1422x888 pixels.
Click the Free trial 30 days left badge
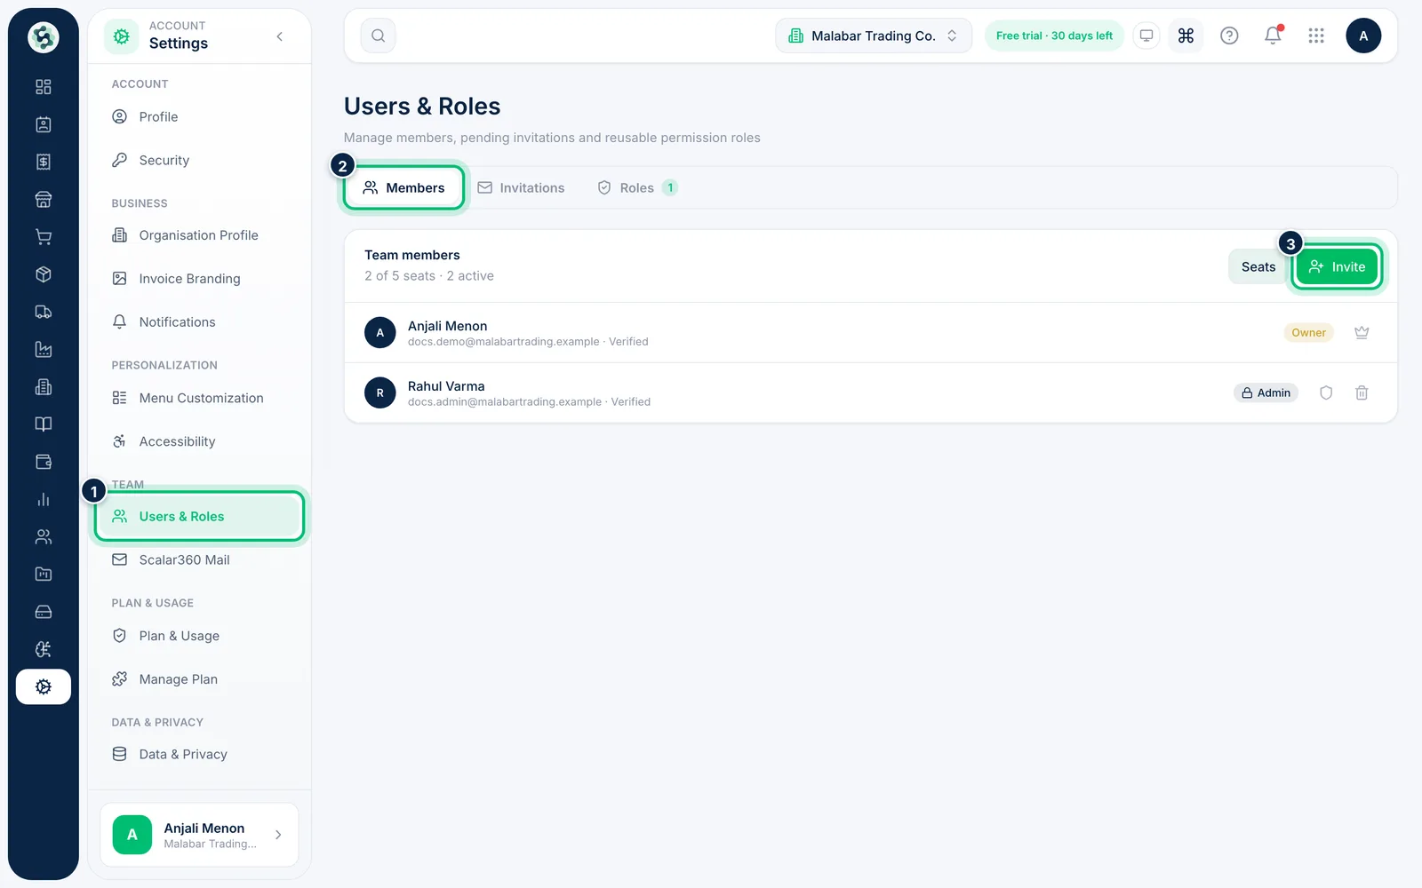(1054, 36)
